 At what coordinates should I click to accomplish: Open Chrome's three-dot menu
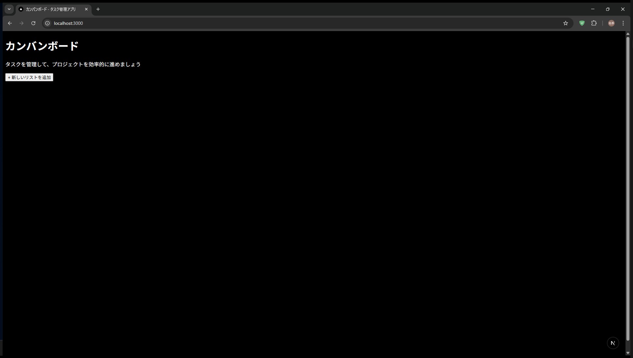(x=623, y=23)
